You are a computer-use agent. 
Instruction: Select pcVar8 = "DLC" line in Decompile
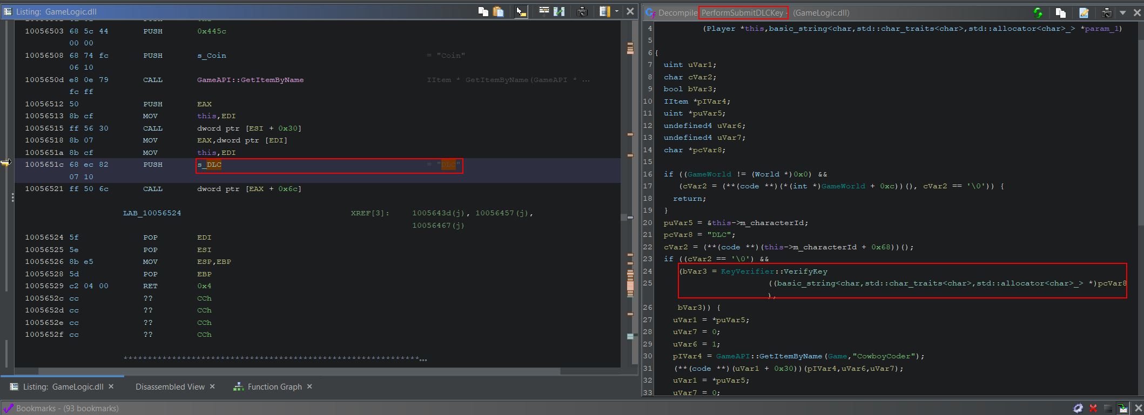[x=699, y=235]
